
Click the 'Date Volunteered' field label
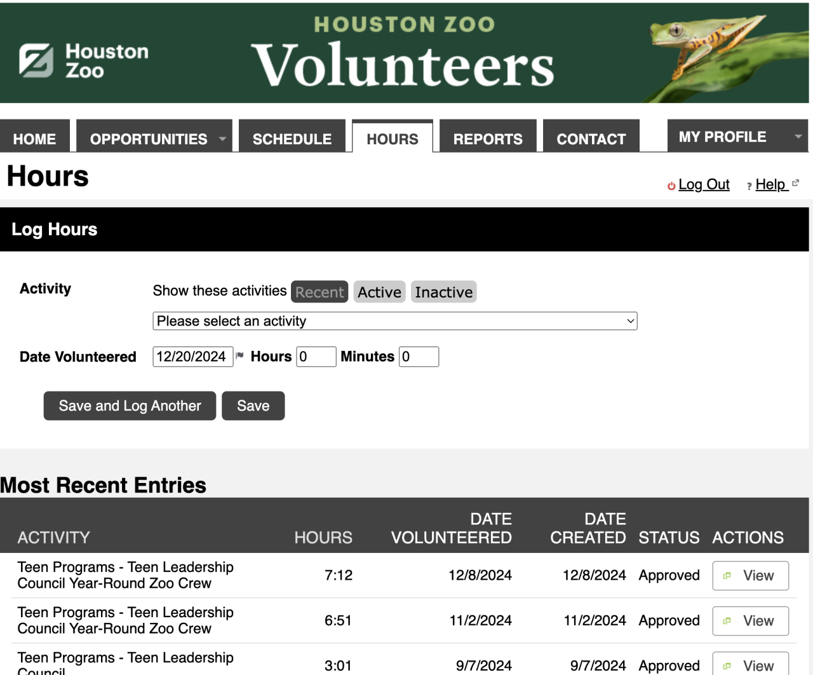click(78, 357)
